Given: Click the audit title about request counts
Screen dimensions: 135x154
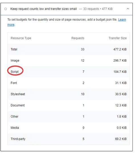Looking at the screenshot, I should pos(44,9).
